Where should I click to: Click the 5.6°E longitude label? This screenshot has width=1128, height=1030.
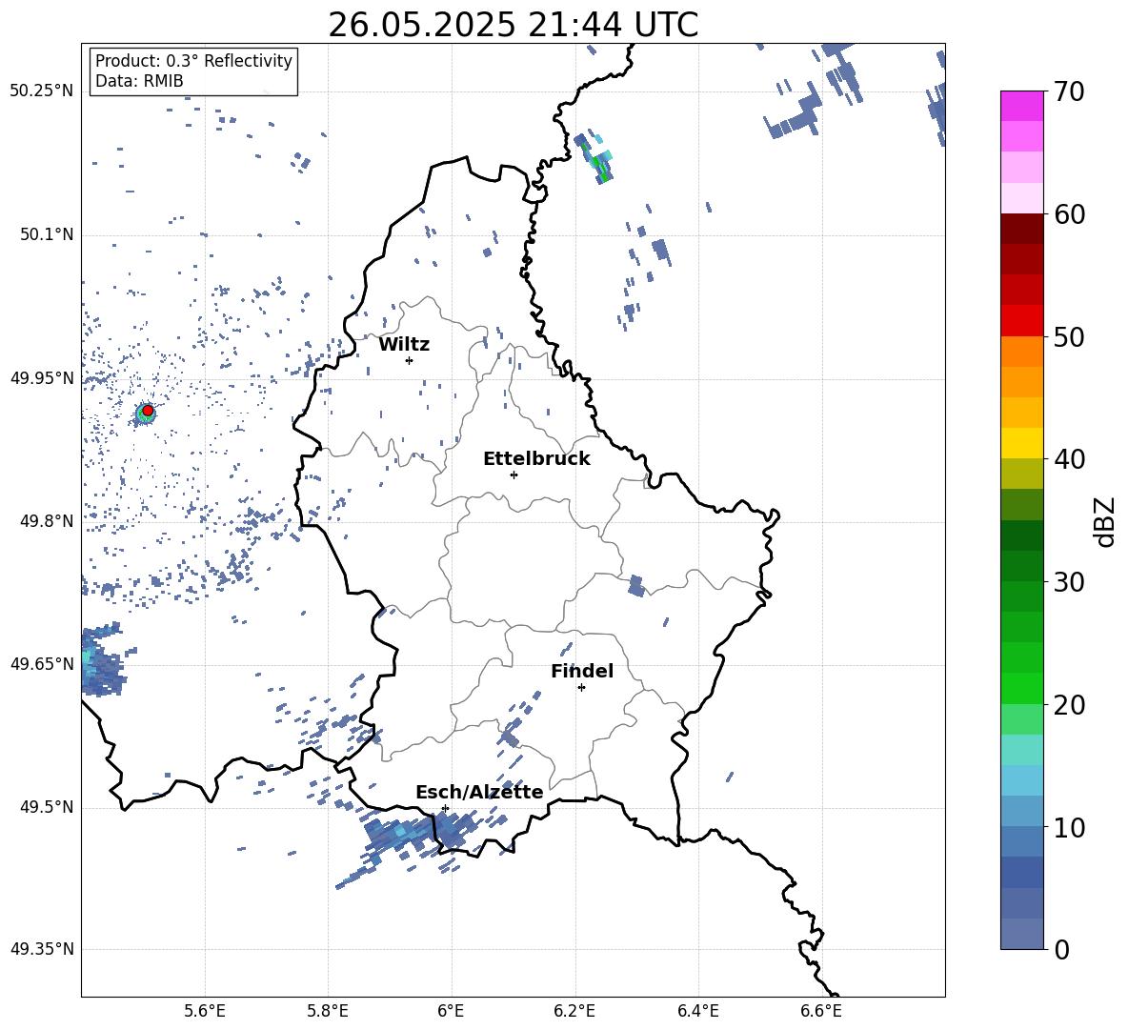click(x=205, y=1012)
